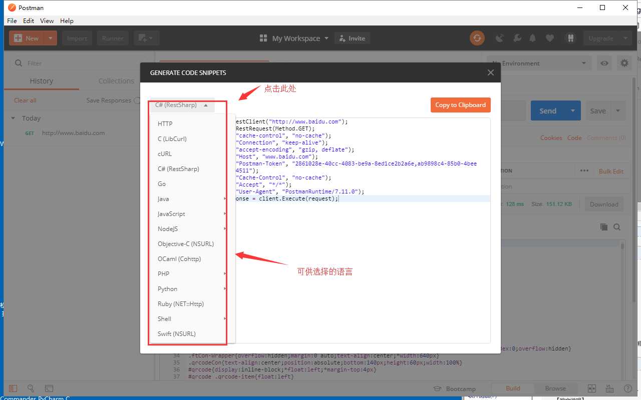Open the Help menu
641x400 pixels.
(67, 20)
